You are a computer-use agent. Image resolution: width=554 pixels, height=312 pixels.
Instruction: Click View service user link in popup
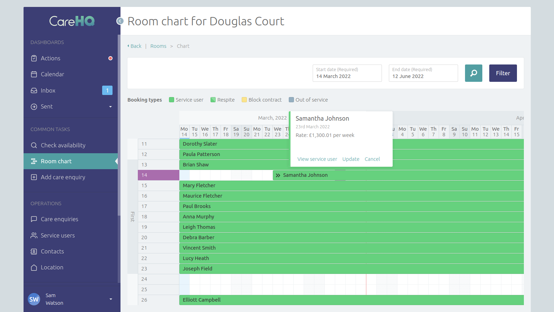(x=317, y=159)
